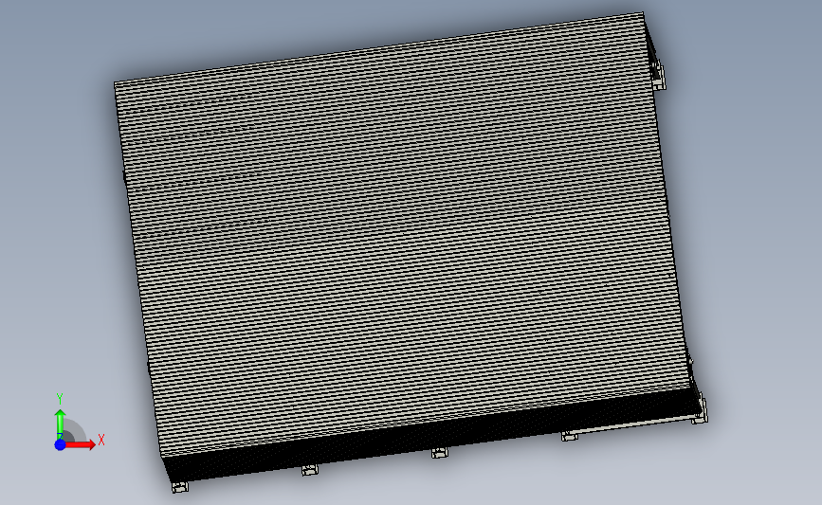Select the bottom-right corner mounting bracket

[x=700, y=410]
